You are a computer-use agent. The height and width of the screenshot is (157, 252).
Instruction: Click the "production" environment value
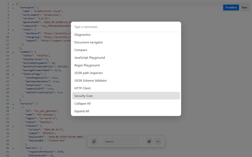point(52,15)
